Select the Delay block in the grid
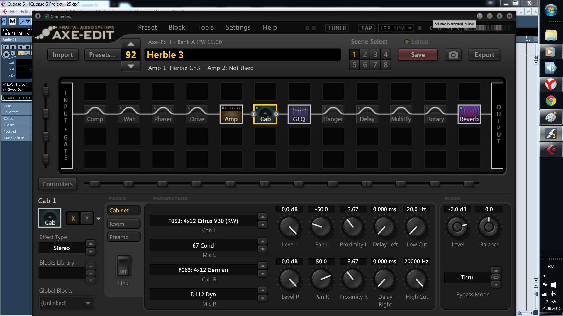The image size is (563, 316). click(x=367, y=114)
